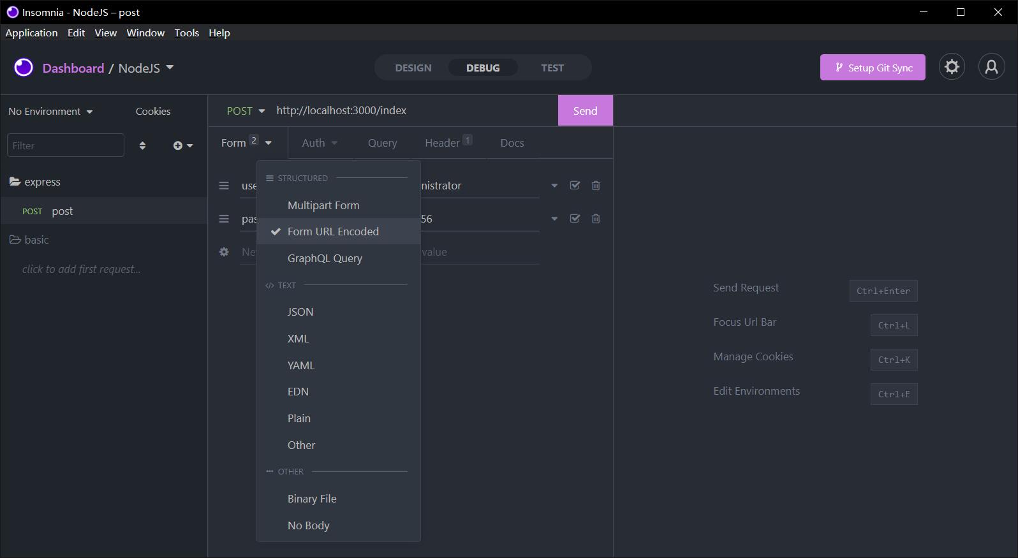Click the gear icon on new form row

pos(224,252)
